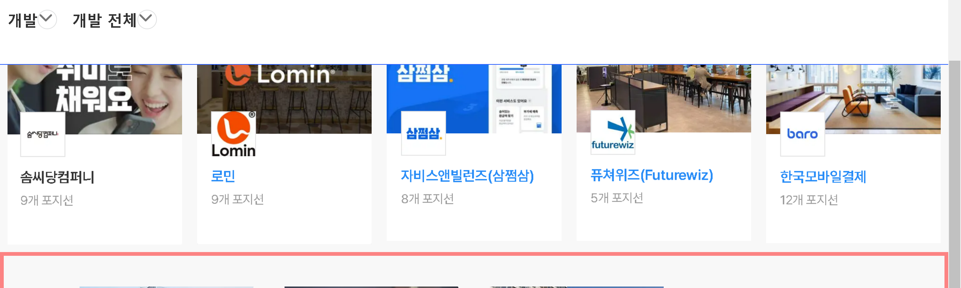Click 9개 포지션 under 솜씨당컴퍼니

pos(47,200)
